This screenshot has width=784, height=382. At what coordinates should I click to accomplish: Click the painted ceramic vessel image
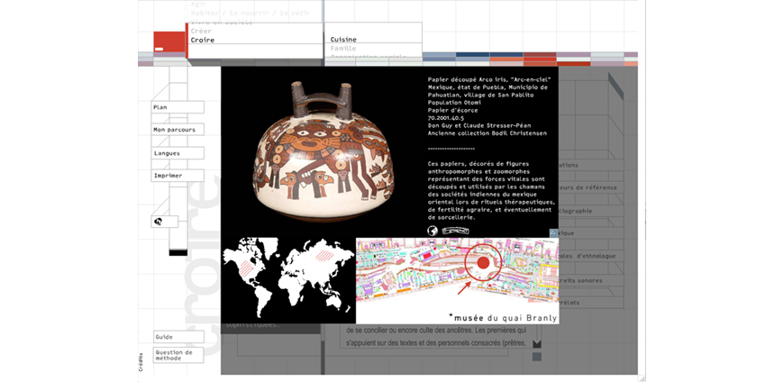click(x=323, y=151)
